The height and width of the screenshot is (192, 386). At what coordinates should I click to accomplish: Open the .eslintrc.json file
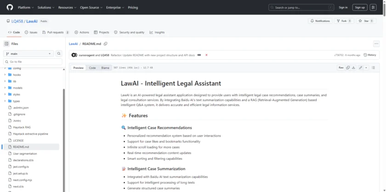[x=21, y=108]
